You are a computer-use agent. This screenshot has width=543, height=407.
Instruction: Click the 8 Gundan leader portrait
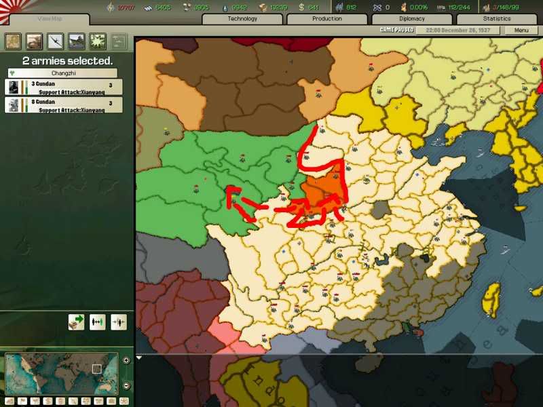click(13, 105)
